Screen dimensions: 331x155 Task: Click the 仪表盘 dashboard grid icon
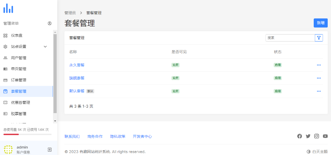[6, 36]
